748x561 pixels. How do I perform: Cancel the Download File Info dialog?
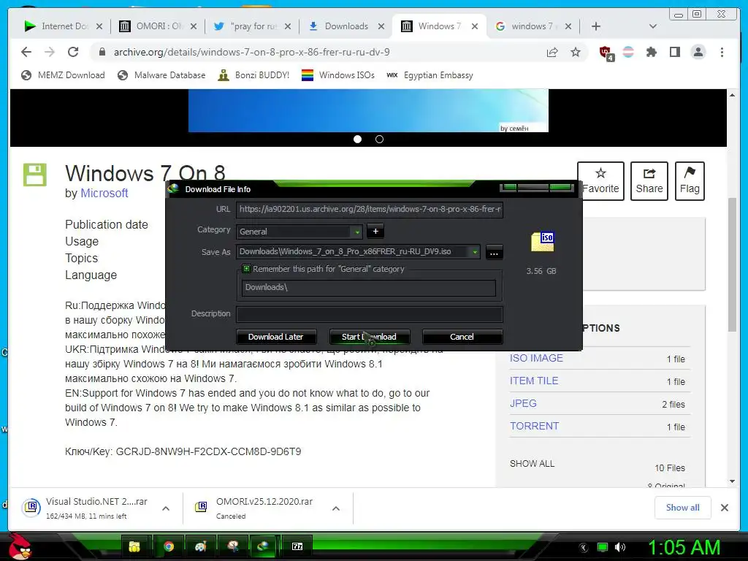(x=462, y=337)
